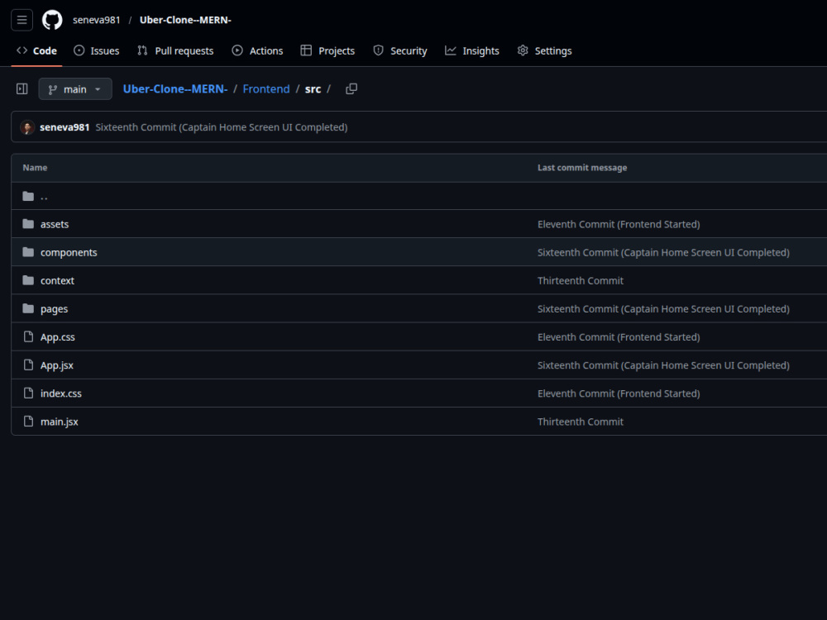The image size is (827, 620).
Task: Open the context folder
Action: pos(58,280)
